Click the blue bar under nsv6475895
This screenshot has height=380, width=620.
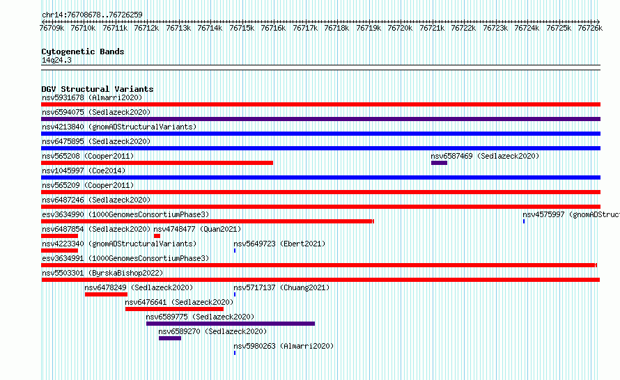click(320, 148)
